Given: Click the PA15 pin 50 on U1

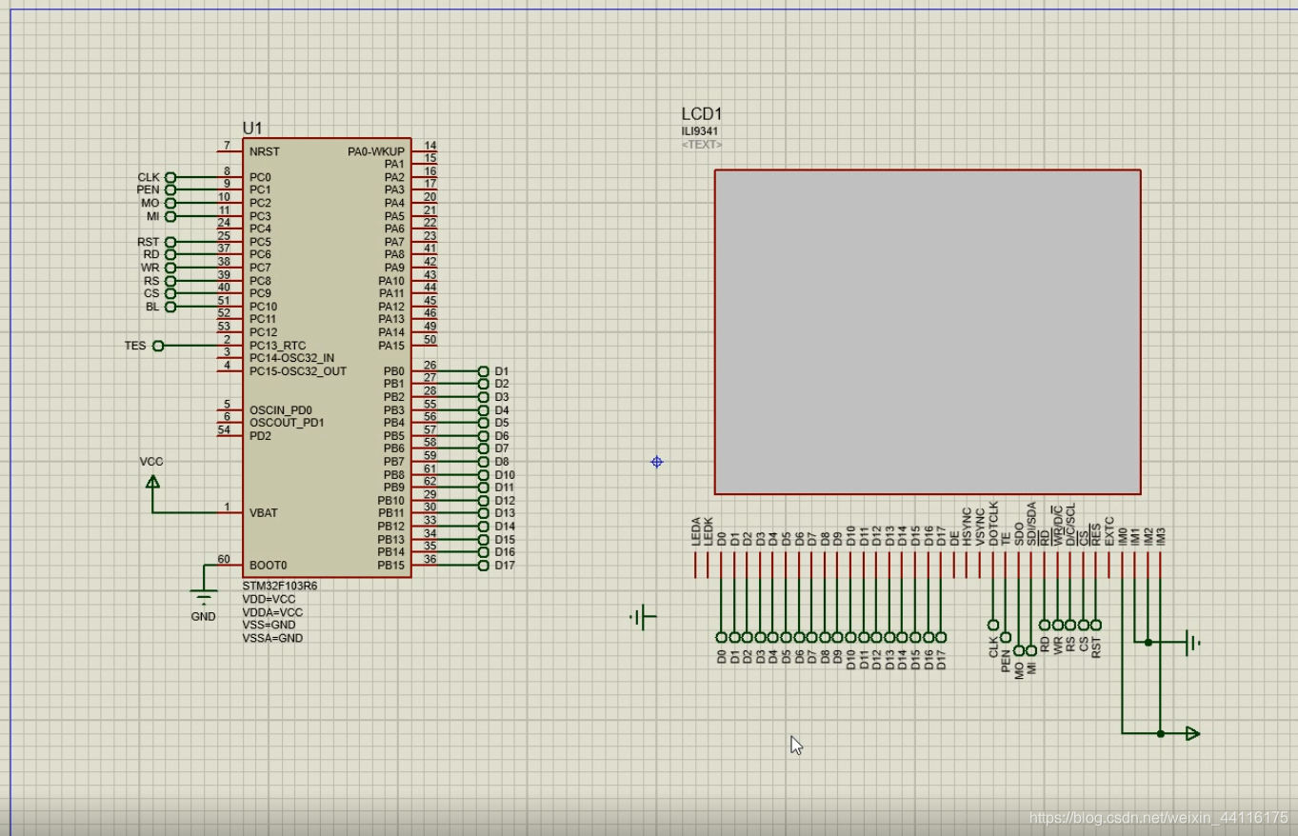Looking at the screenshot, I should tap(425, 346).
